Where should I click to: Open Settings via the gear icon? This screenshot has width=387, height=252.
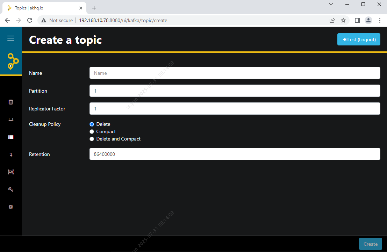[x=11, y=207]
